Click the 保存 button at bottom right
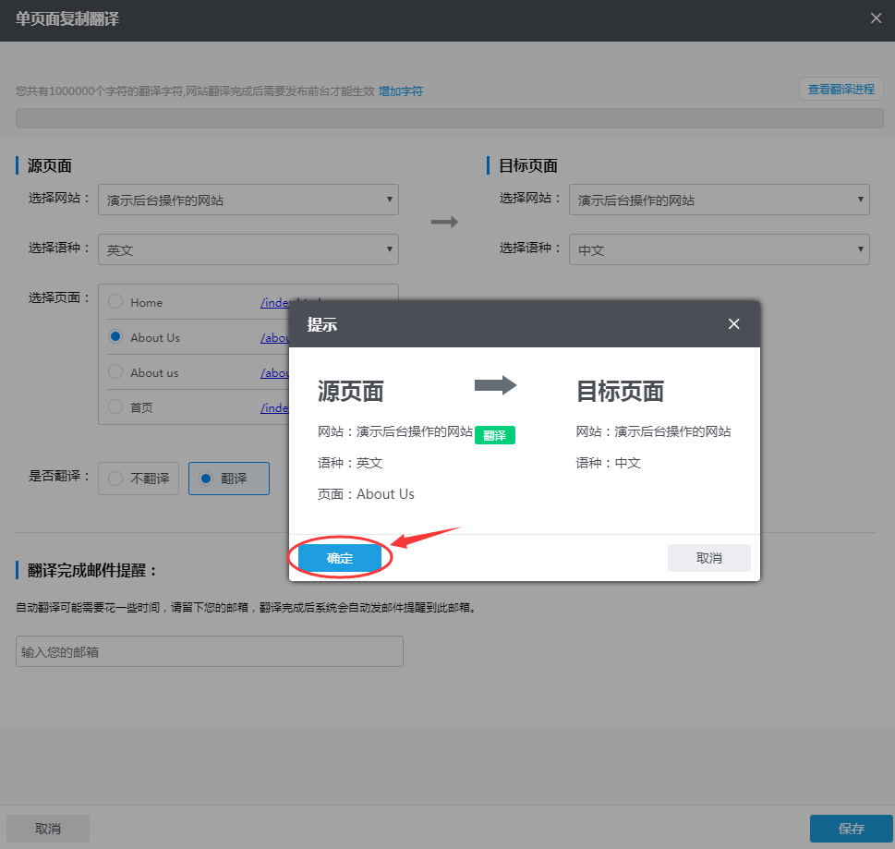Screen dimensions: 895x849 tap(851, 828)
